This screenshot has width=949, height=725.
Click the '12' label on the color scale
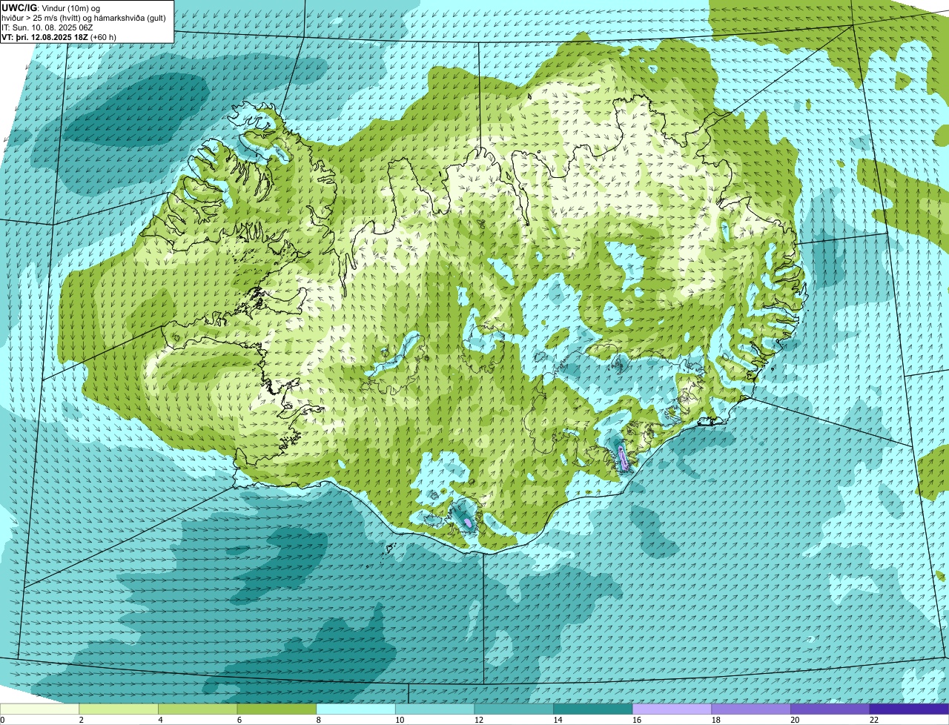coord(479,720)
